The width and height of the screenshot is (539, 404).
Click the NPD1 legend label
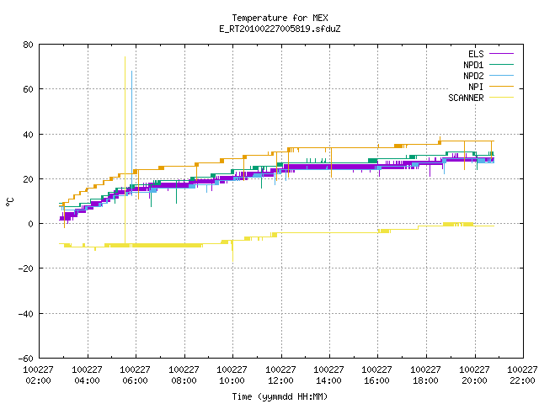[x=473, y=65]
